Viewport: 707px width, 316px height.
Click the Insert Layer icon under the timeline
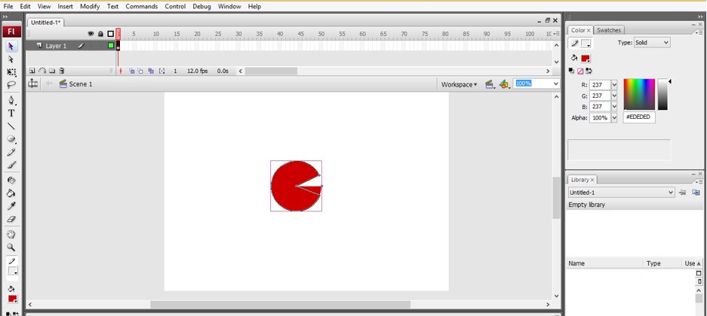coord(32,71)
